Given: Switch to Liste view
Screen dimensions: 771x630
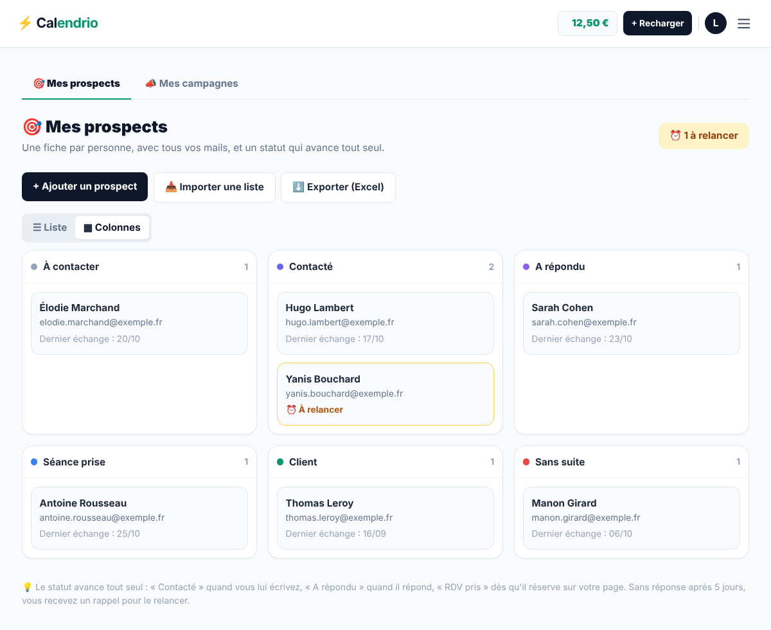Looking at the screenshot, I should coord(50,228).
